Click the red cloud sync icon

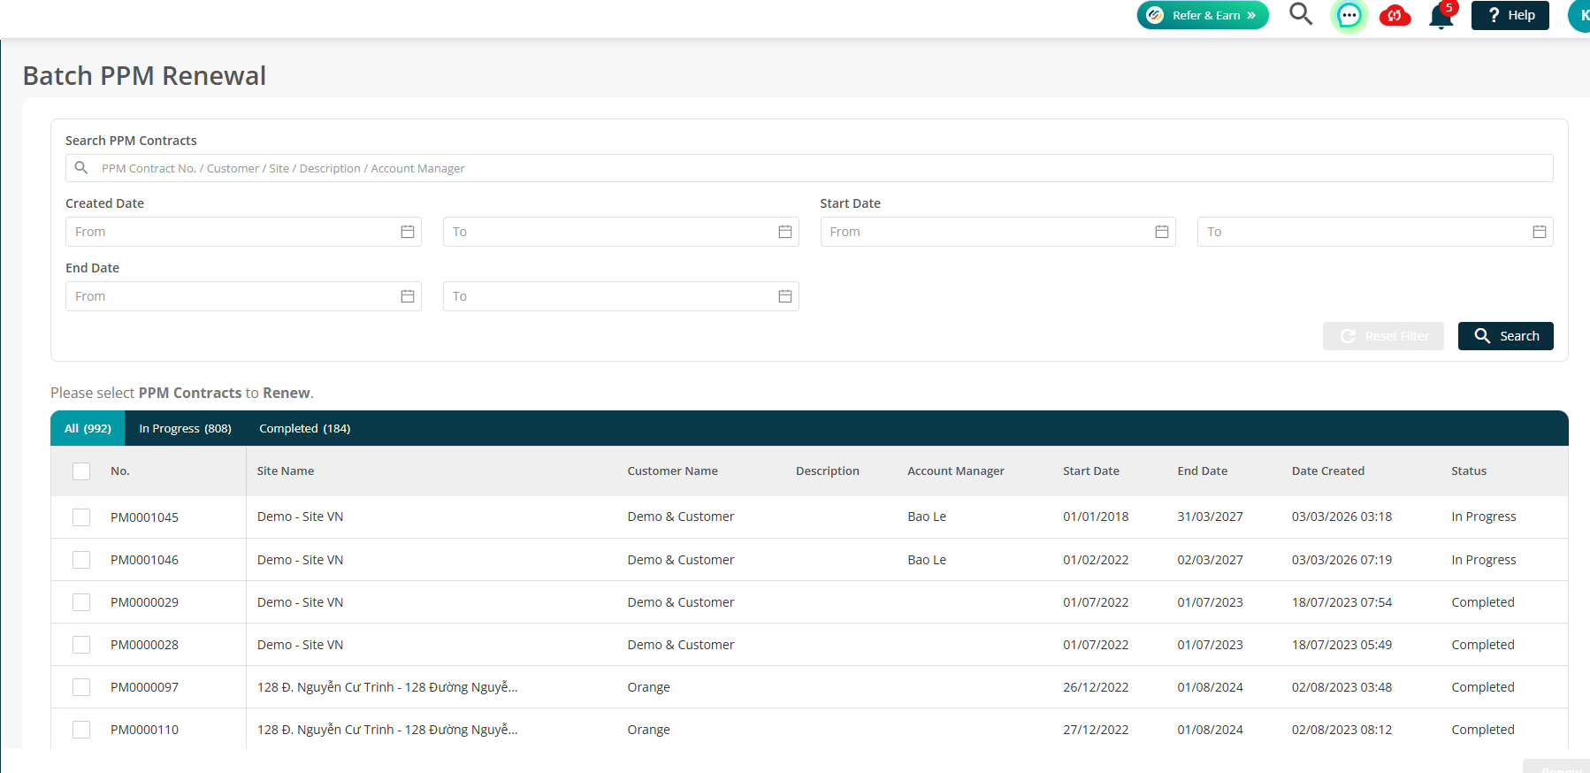click(1395, 15)
